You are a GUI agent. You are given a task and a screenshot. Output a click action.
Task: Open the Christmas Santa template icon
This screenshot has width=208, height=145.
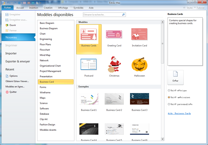(114, 64)
